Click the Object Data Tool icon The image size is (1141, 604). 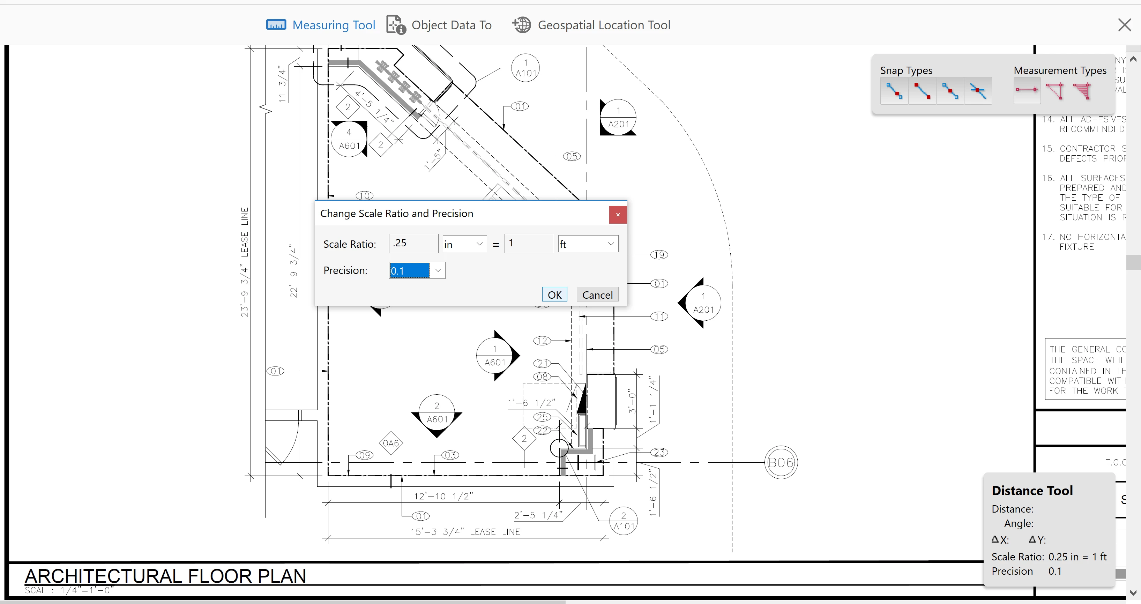396,25
